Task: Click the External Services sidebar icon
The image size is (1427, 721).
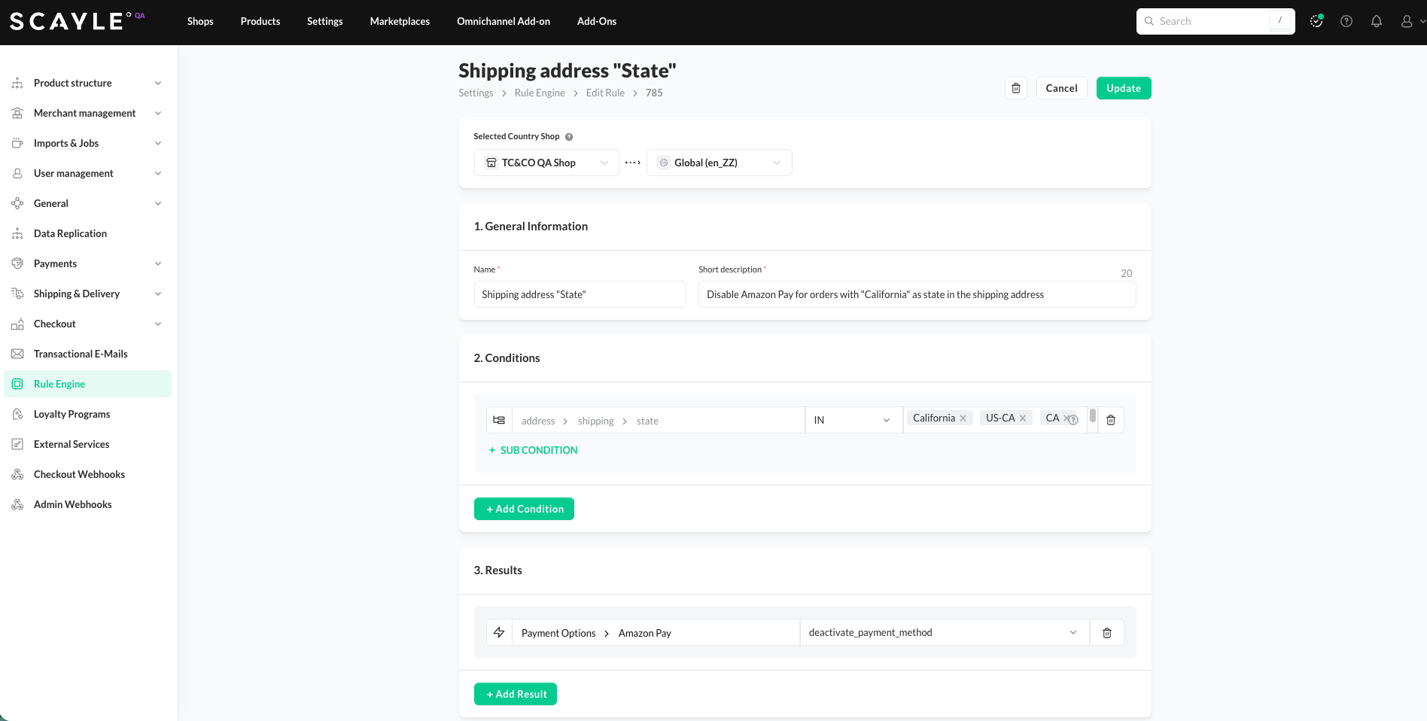Action: [17, 444]
